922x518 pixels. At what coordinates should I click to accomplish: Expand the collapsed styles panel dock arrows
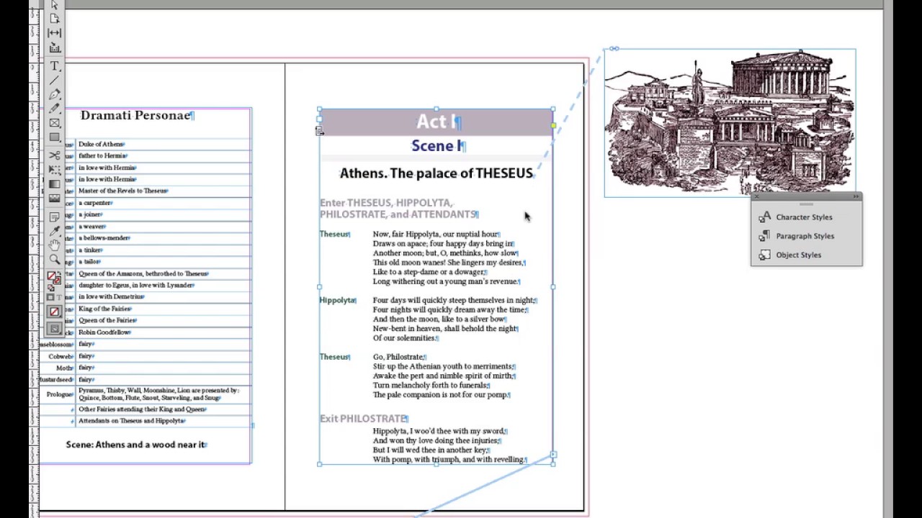pyautogui.click(x=856, y=196)
